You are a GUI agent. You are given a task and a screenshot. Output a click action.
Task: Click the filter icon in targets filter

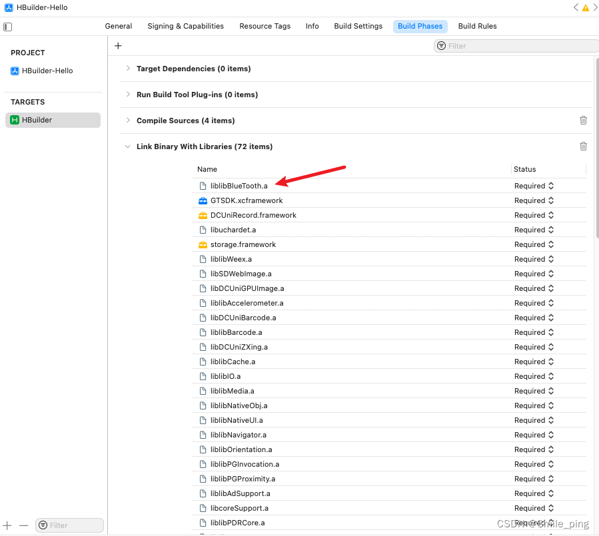click(x=43, y=525)
